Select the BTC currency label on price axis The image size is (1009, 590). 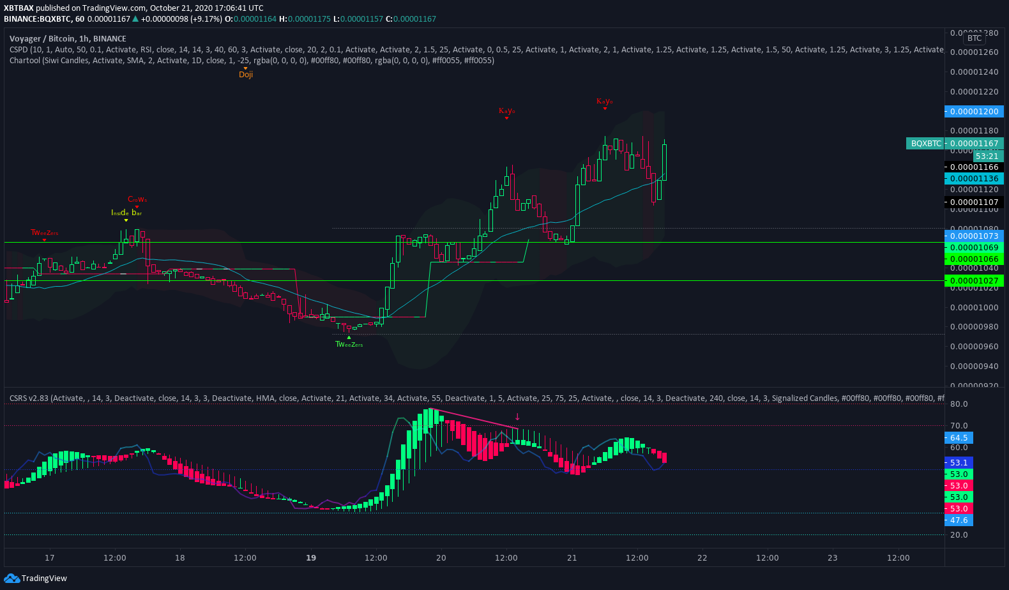pos(975,38)
